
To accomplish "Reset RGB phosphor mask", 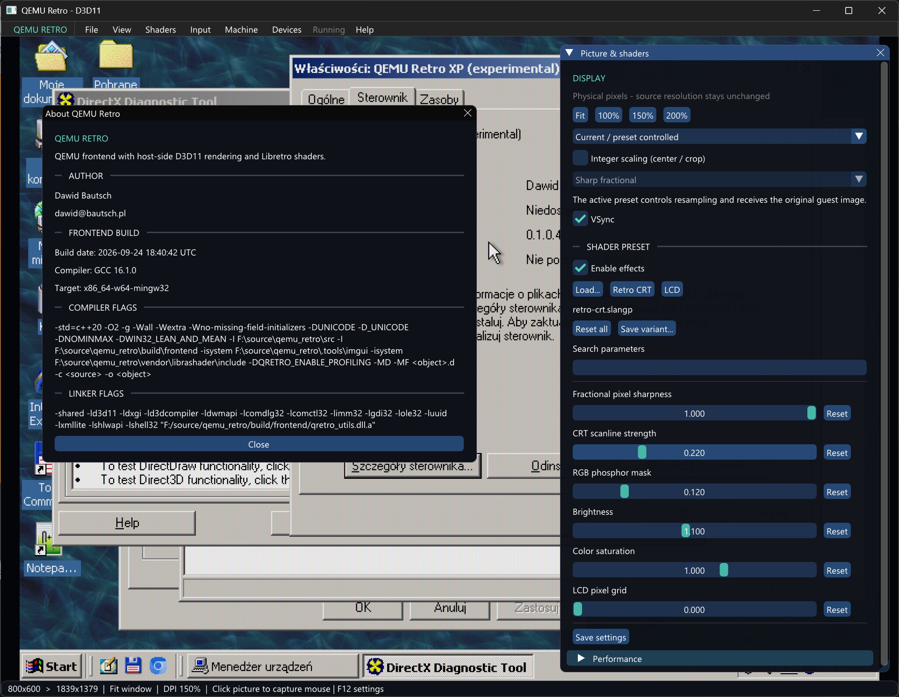I will tap(837, 491).
